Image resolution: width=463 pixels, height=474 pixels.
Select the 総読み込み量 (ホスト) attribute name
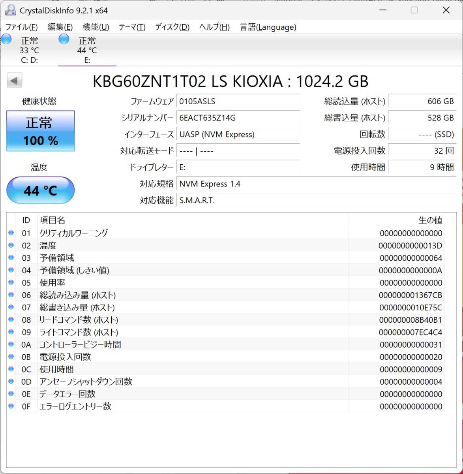point(78,295)
